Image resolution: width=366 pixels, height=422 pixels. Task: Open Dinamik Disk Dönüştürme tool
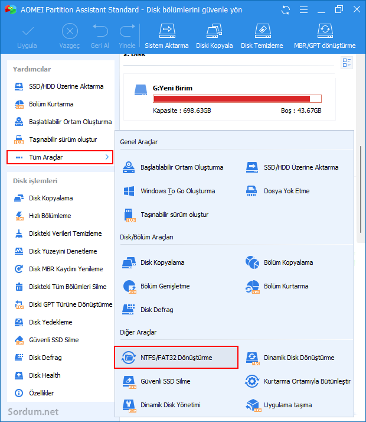pyautogui.click(x=290, y=358)
